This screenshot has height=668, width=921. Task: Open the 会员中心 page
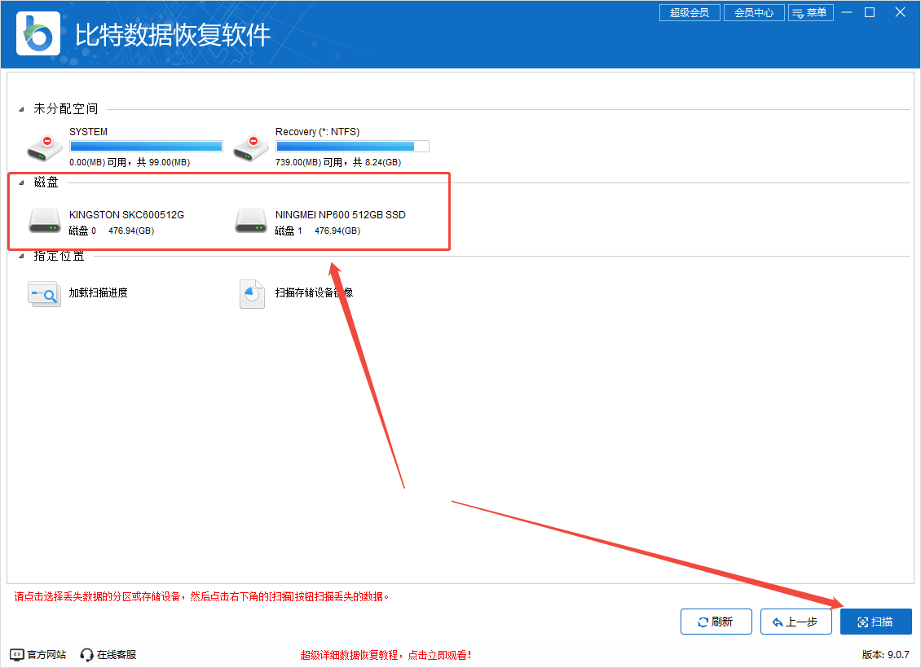754,12
